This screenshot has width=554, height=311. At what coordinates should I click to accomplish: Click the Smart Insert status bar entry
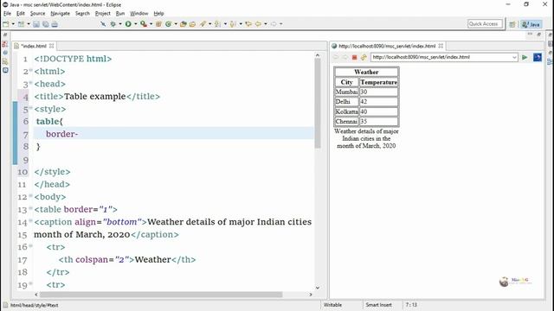(x=379, y=305)
